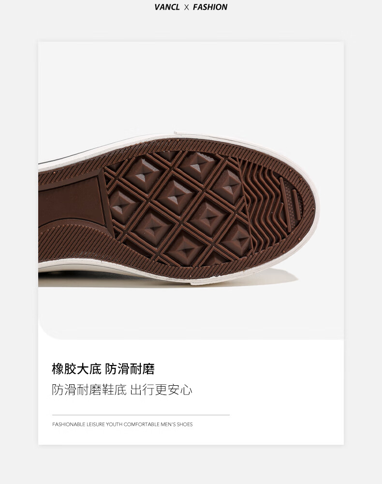Select the subtitle 防滑耐磨鞋底 出行更安心
Viewport: 382px width, 484px height.
click(x=122, y=390)
